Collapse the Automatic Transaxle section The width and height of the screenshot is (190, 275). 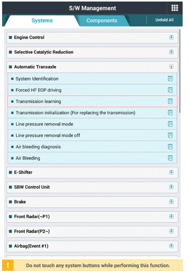pyautogui.click(x=171, y=67)
